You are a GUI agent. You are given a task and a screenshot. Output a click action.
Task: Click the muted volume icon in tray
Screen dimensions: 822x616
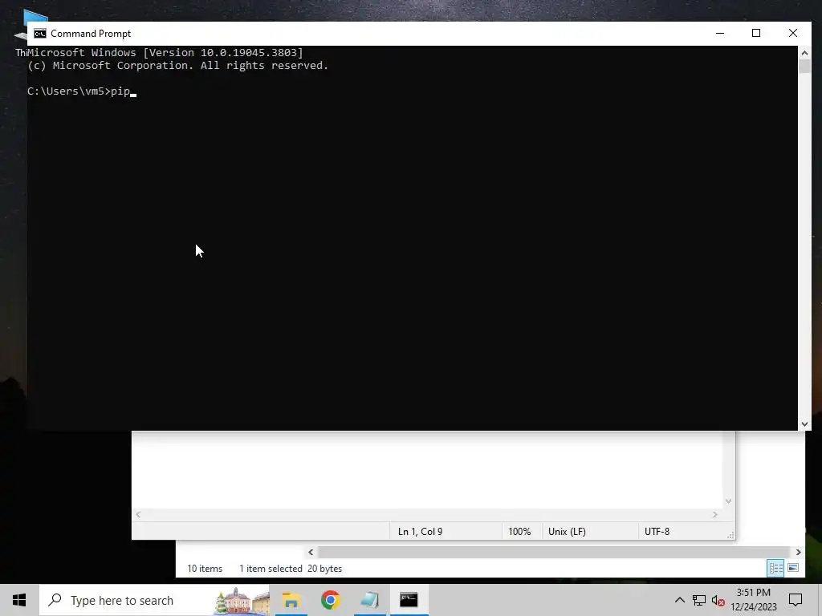click(718, 600)
